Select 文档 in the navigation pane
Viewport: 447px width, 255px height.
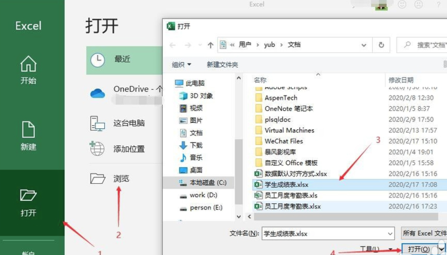click(x=191, y=133)
